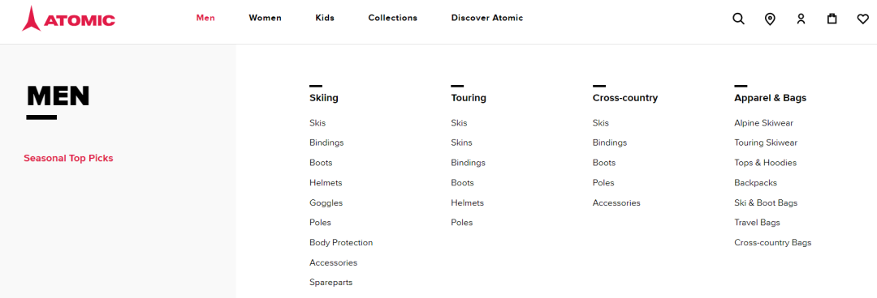
Task: Expand the Discover Atomic menu
Action: point(487,18)
